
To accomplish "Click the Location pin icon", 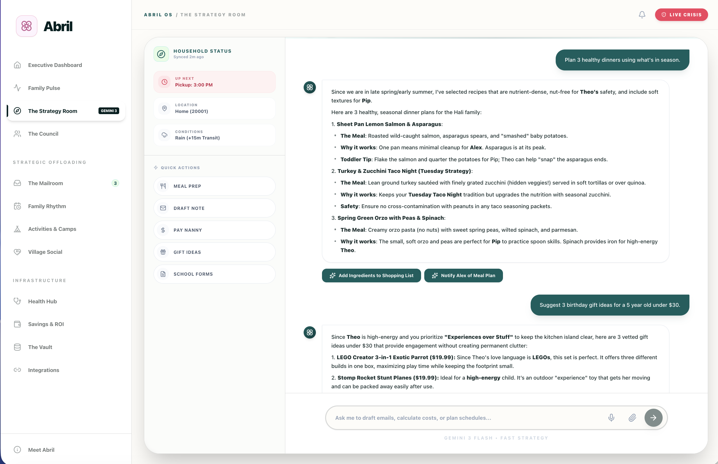I will (x=164, y=109).
